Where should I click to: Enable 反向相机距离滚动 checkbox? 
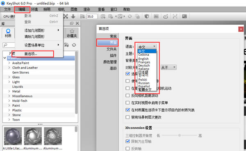[x=128, y=96]
